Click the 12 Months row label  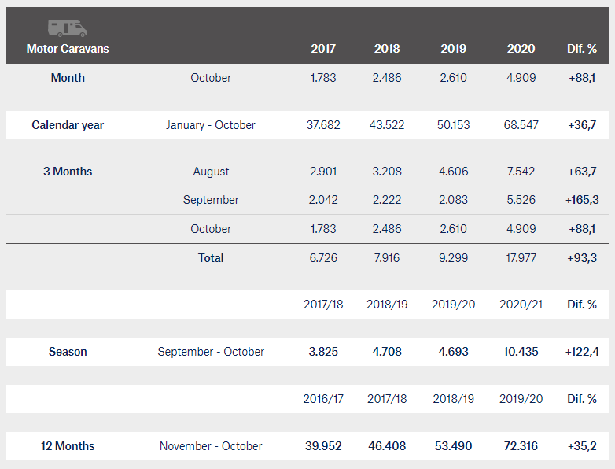[x=68, y=446]
